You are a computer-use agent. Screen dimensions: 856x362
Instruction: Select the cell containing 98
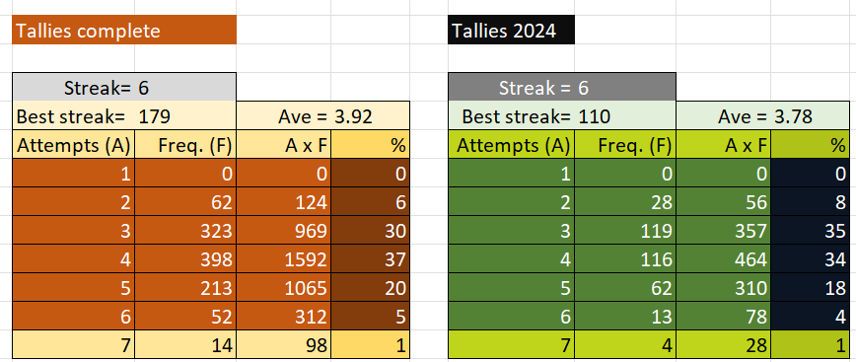[284, 344]
